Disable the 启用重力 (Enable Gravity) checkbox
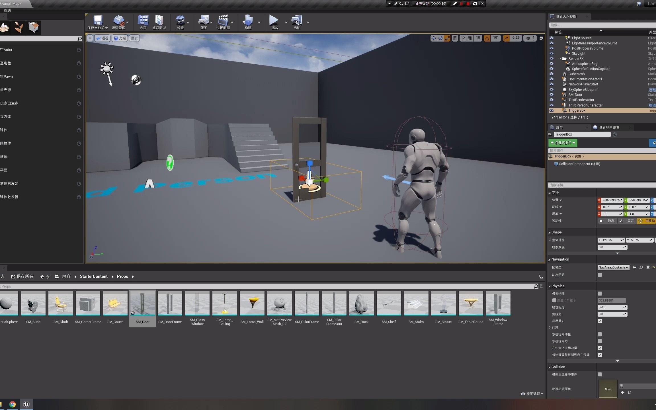656x410 pixels. click(x=600, y=321)
